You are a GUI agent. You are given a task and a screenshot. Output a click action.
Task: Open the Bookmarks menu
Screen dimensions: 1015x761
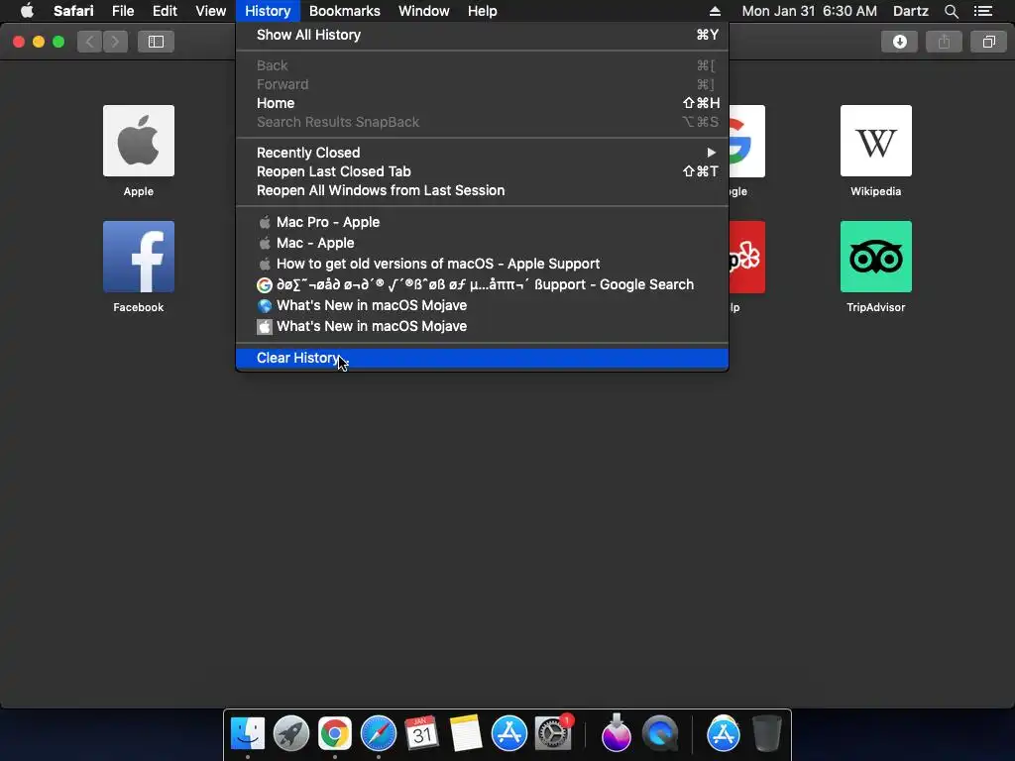click(x=344, y=11)
